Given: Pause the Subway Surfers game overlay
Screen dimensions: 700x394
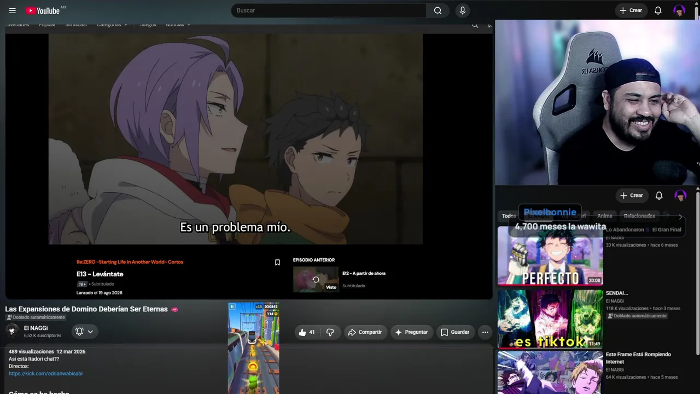Looking at the screenshot, I should (x=232, y=307).
